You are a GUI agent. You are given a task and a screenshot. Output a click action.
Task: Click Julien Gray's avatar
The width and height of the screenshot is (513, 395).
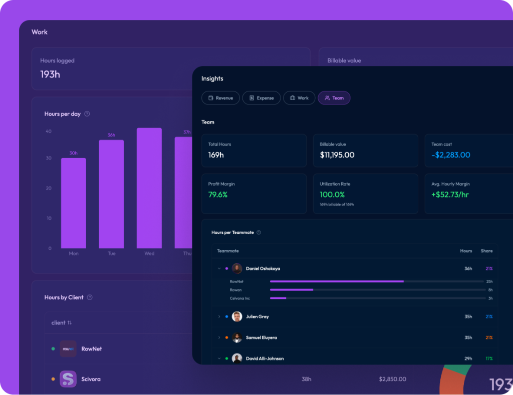(x=237, y=316)
